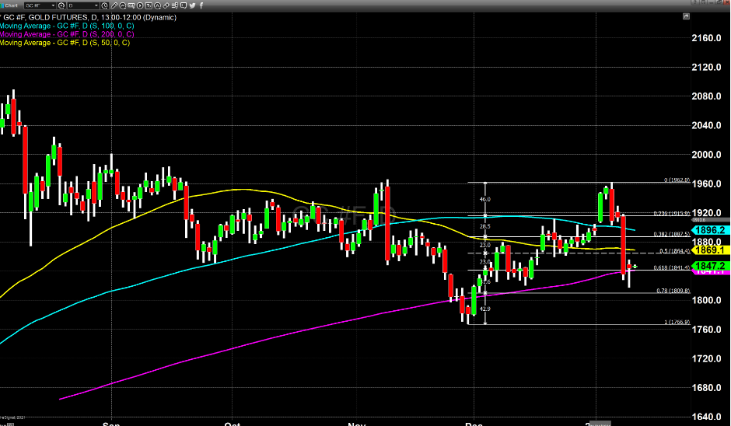731x426 pixels.
Task: Select the pencil drawing tool icon
Action: 114,5
